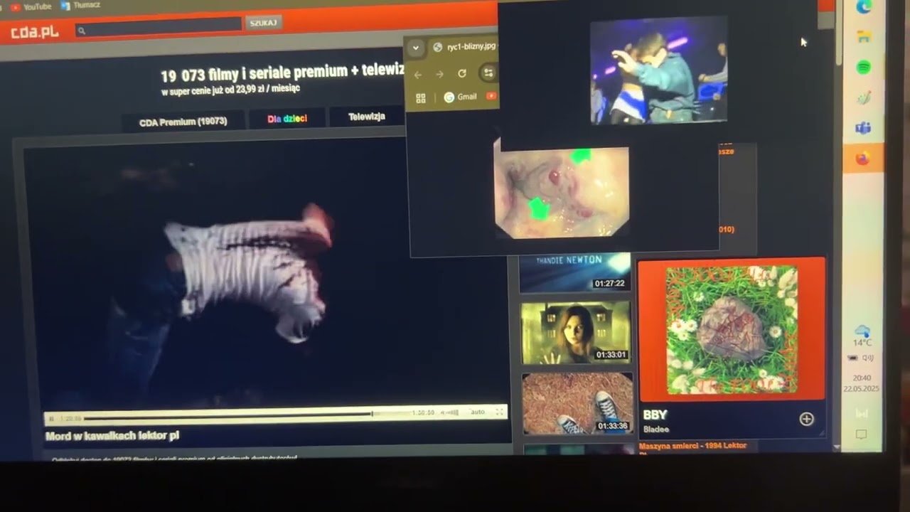Open the cda.pl home logo
910x512 pixels.
pos(35,31)
